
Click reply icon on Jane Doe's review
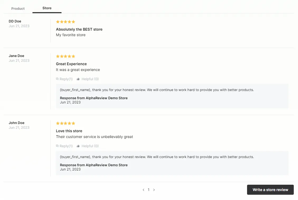(57, 79)
